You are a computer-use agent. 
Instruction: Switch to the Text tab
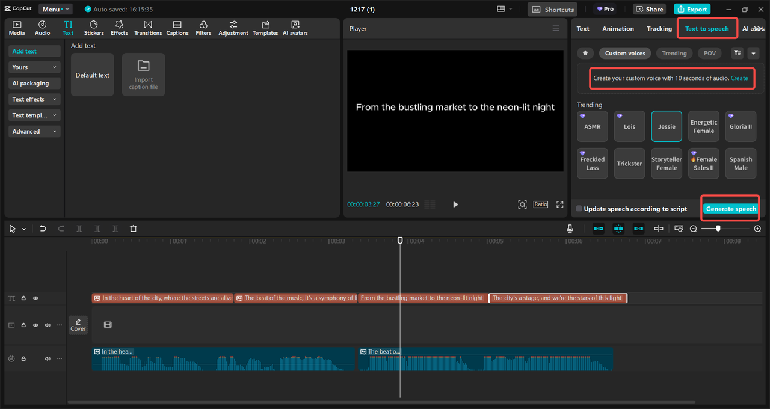583,28
